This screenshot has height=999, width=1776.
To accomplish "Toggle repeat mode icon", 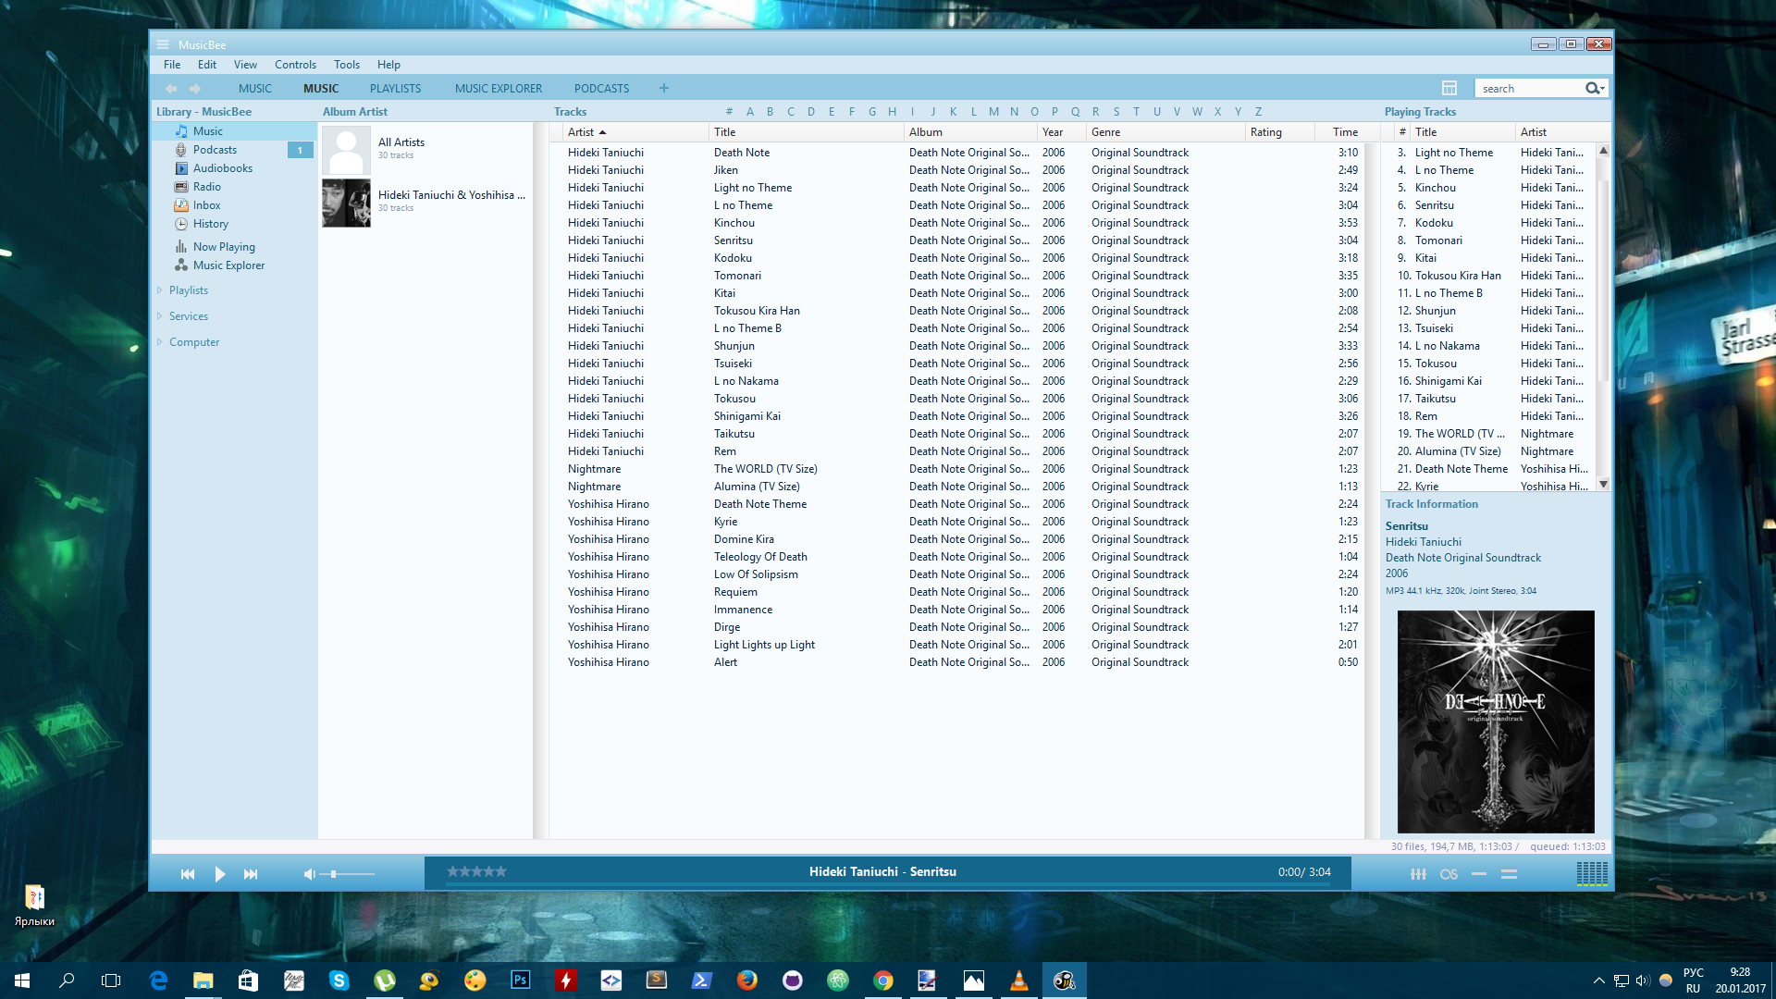I will click(1479, 874).
